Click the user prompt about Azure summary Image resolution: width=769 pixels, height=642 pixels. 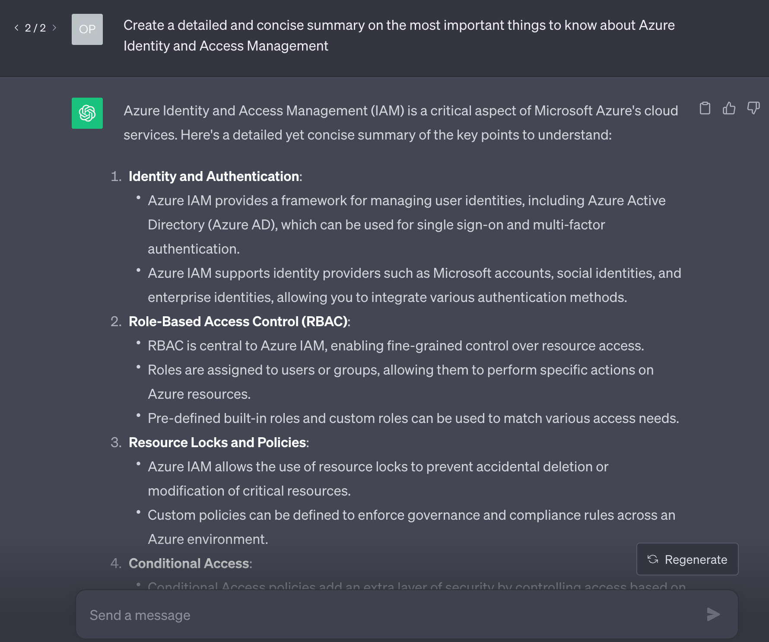[x=399, y=35]
